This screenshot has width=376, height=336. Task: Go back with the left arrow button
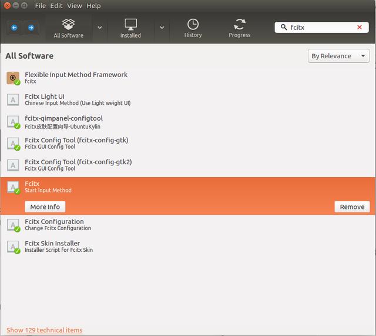click(x=14, y=28)
